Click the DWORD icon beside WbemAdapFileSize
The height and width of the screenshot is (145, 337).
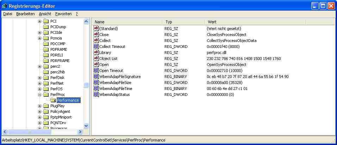point(96,83)
